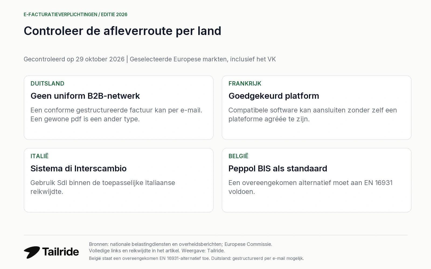This screenshot has height=269, width=431.
Task: Click the footnote about België EN 16931-alternatief
Action: [x=196, y=259]
